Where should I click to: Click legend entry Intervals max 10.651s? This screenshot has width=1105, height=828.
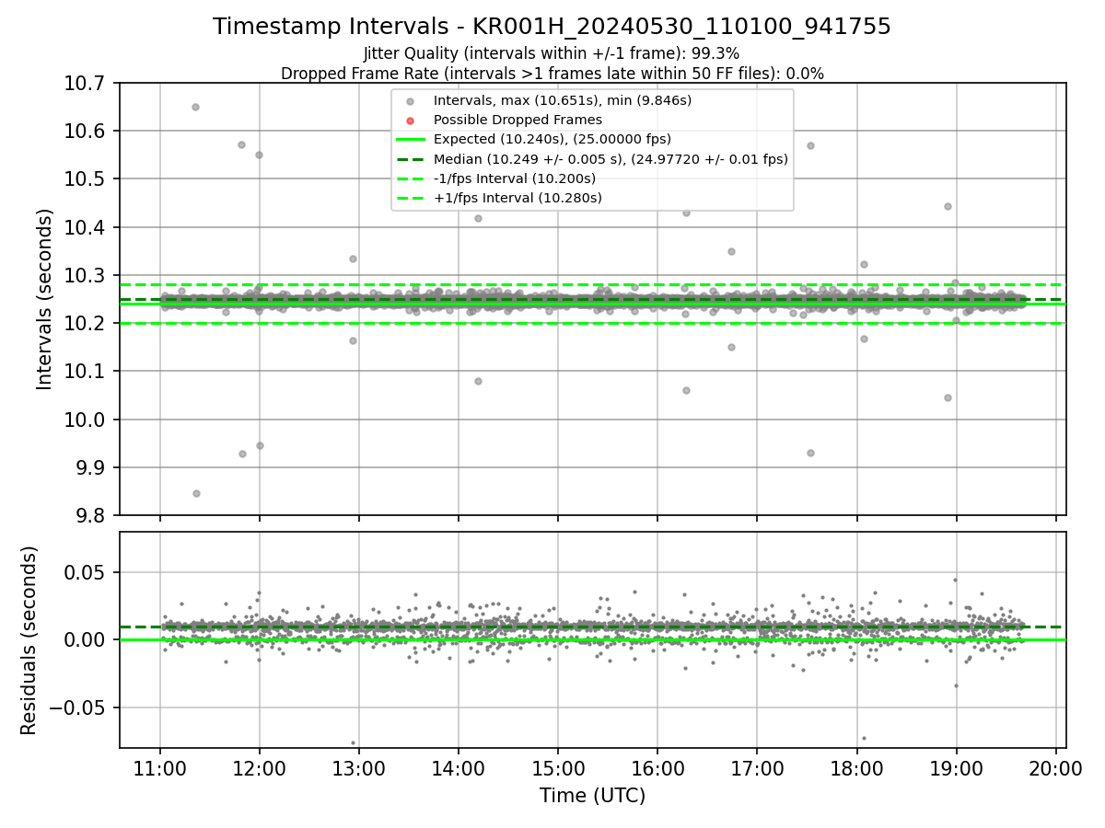point(562,100)
